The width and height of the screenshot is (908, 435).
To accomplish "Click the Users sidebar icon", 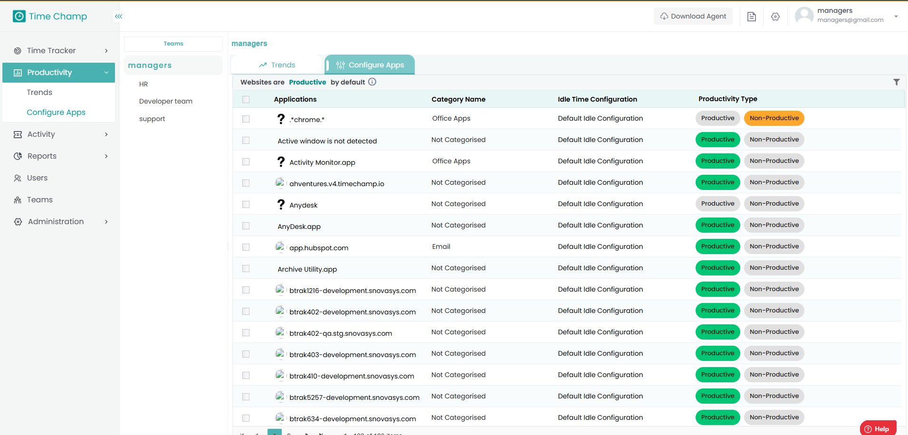I will 18,178.
